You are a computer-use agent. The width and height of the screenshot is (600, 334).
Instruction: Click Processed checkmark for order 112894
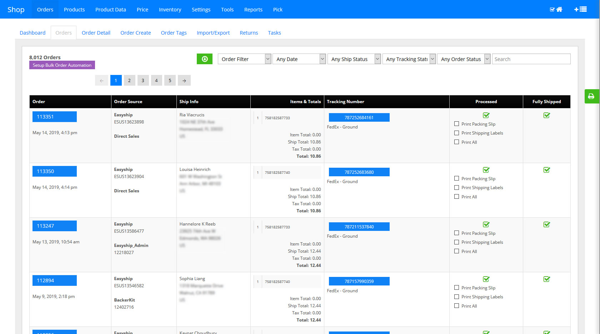tap(486, 279)
